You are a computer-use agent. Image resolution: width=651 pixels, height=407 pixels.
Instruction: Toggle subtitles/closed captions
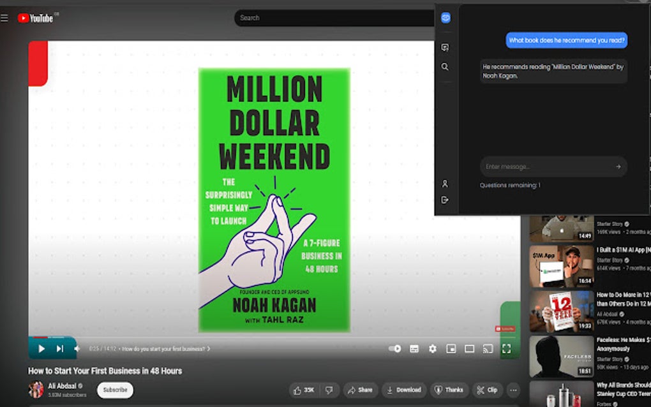click(414, 348)
